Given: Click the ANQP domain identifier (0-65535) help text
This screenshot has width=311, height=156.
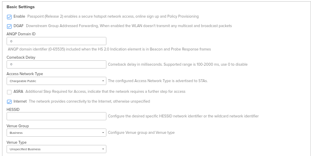Looking at the screenshot, I should tap(109, 49).
